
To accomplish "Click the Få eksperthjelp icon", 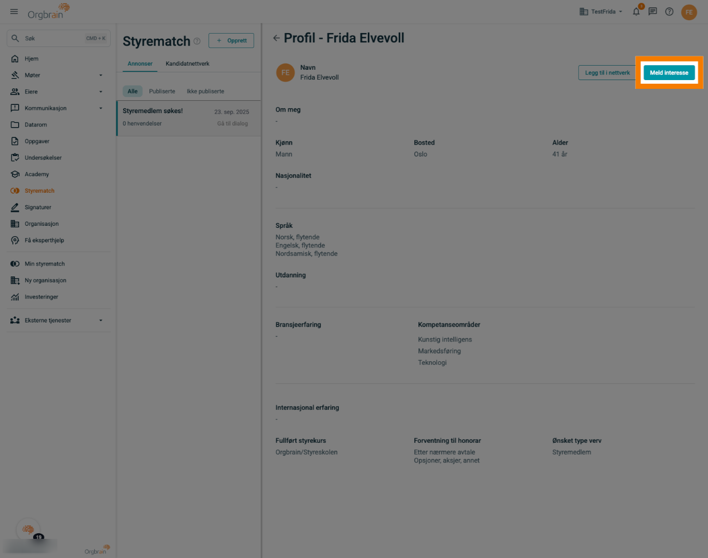I will tap(15, 241).
